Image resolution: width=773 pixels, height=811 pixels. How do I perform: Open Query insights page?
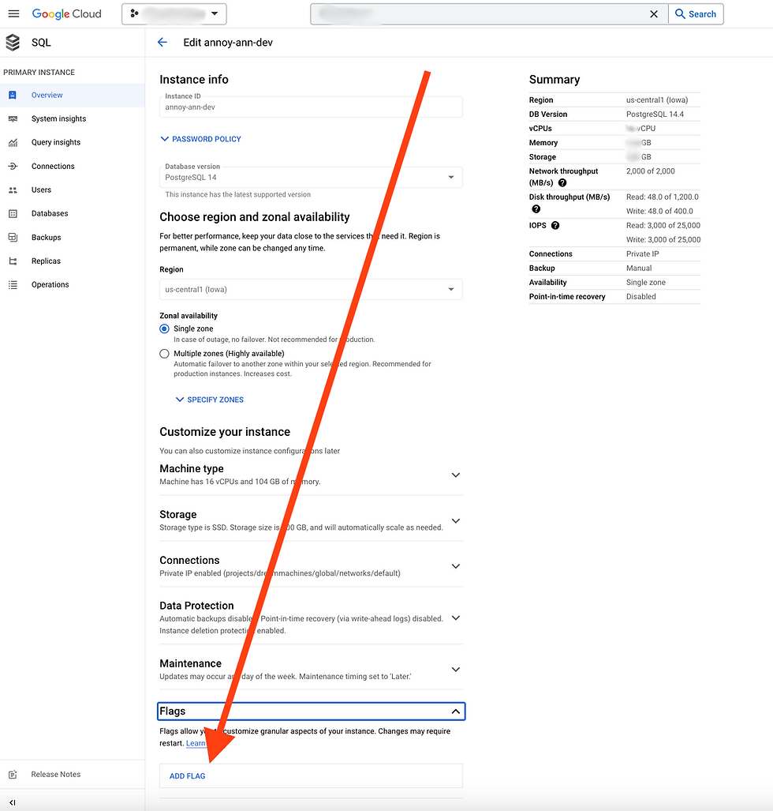56,142
